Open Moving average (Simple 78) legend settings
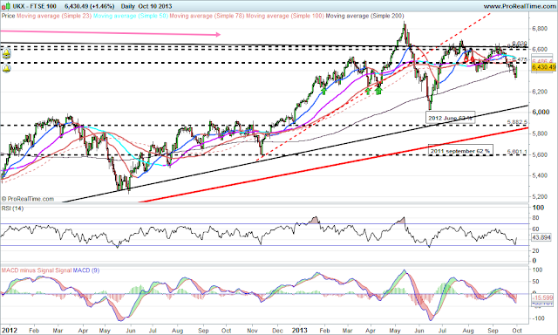Screen dimensions: 558x335 tap(208, 16)
